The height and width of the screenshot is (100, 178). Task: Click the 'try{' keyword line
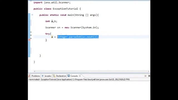click(48, 34)
